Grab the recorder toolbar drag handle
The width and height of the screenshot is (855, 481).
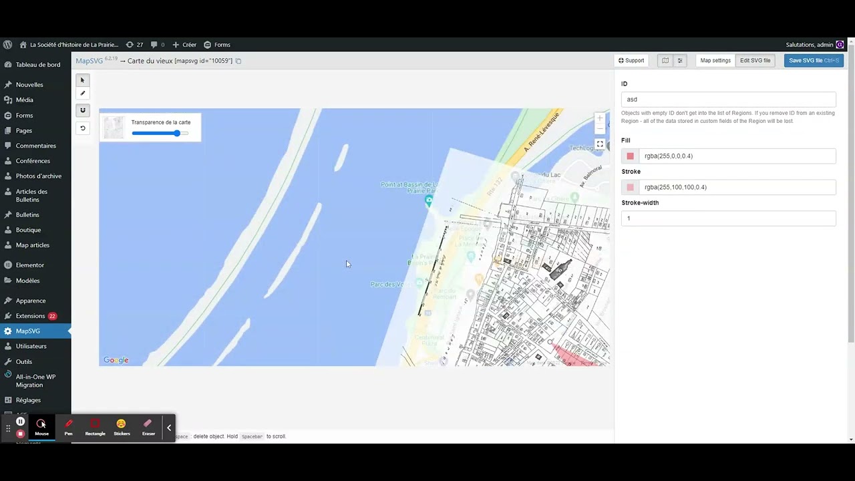(8, 428)
